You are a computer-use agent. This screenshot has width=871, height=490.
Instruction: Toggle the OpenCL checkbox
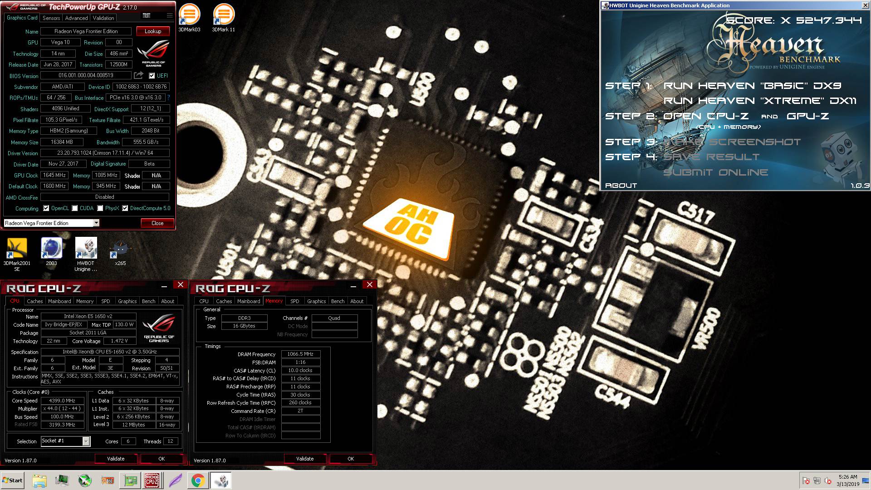click(46, 208)
